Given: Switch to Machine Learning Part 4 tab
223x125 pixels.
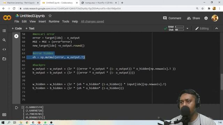Looking at the screenshot, I should pos(21,3).
